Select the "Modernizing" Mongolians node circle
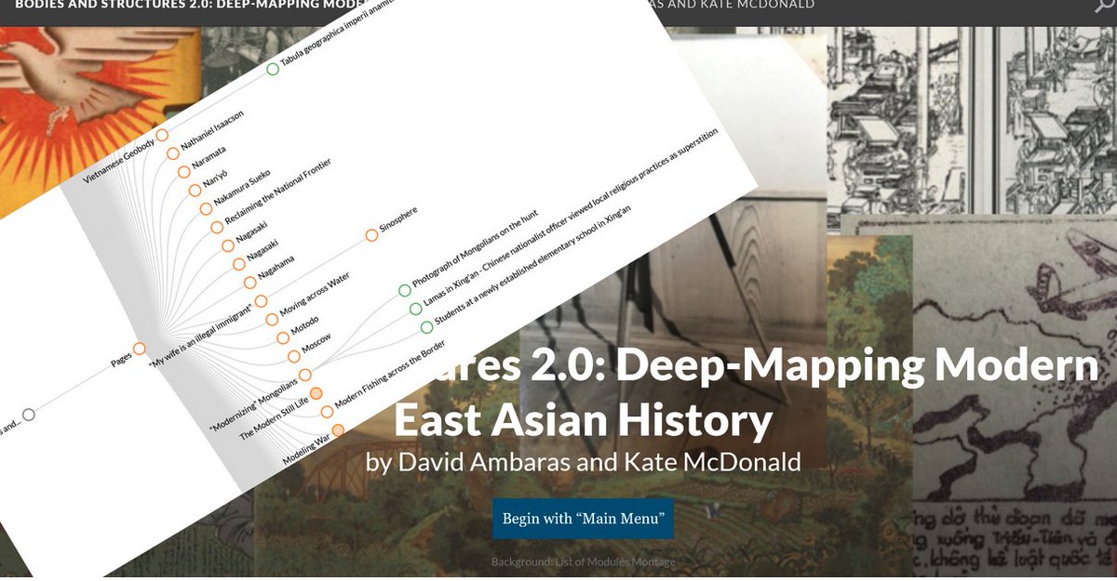The width and height of the screenshot is (1117, 581). (304, 375)
